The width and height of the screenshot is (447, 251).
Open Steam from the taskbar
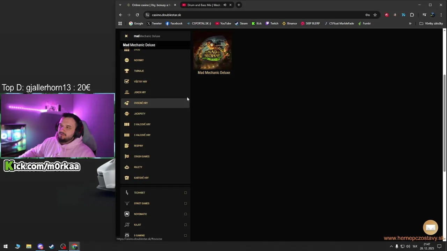(x=51, y=246)
